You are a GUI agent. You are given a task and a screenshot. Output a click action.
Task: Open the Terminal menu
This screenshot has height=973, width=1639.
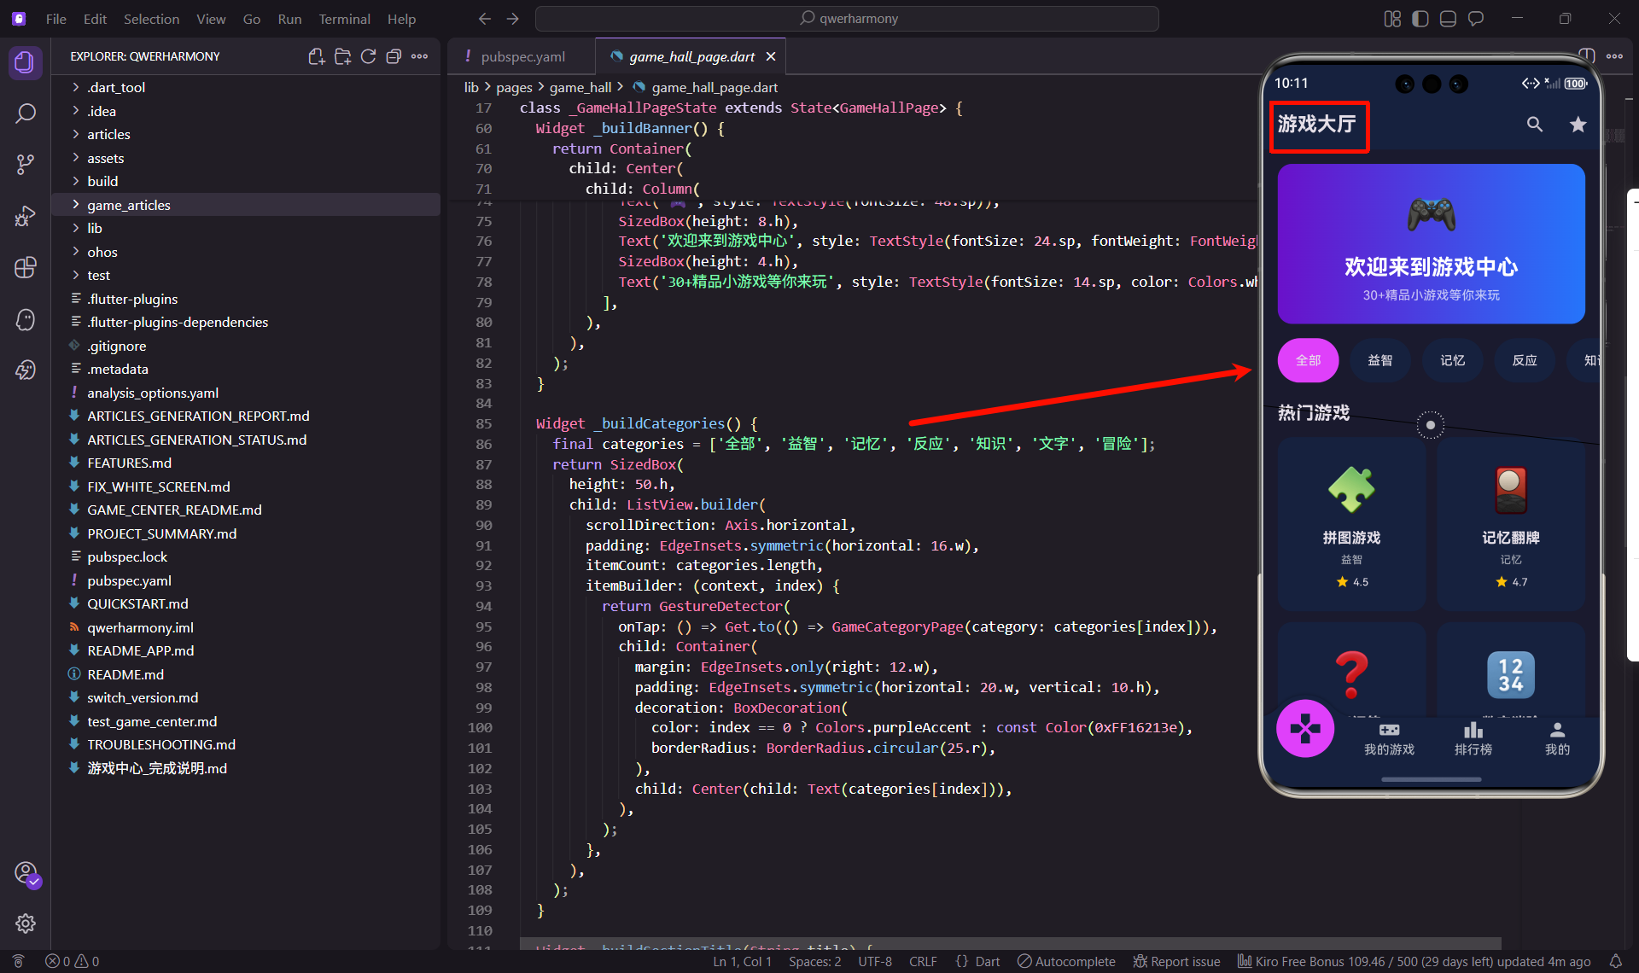click(344, 19)
